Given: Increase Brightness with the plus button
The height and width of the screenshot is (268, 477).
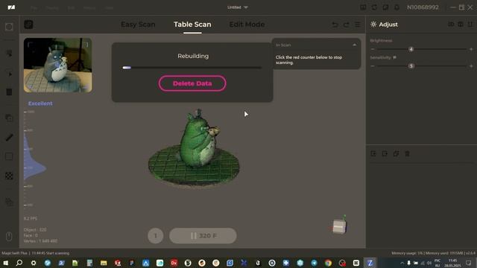Looking at the screenshot, I should [x=471, y=49].
